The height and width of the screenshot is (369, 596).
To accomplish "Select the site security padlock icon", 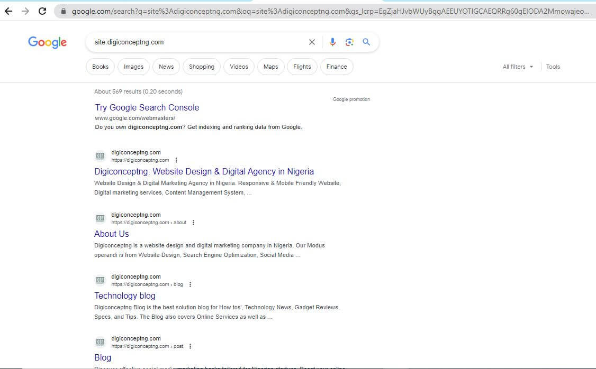I will tap(63, 10).
